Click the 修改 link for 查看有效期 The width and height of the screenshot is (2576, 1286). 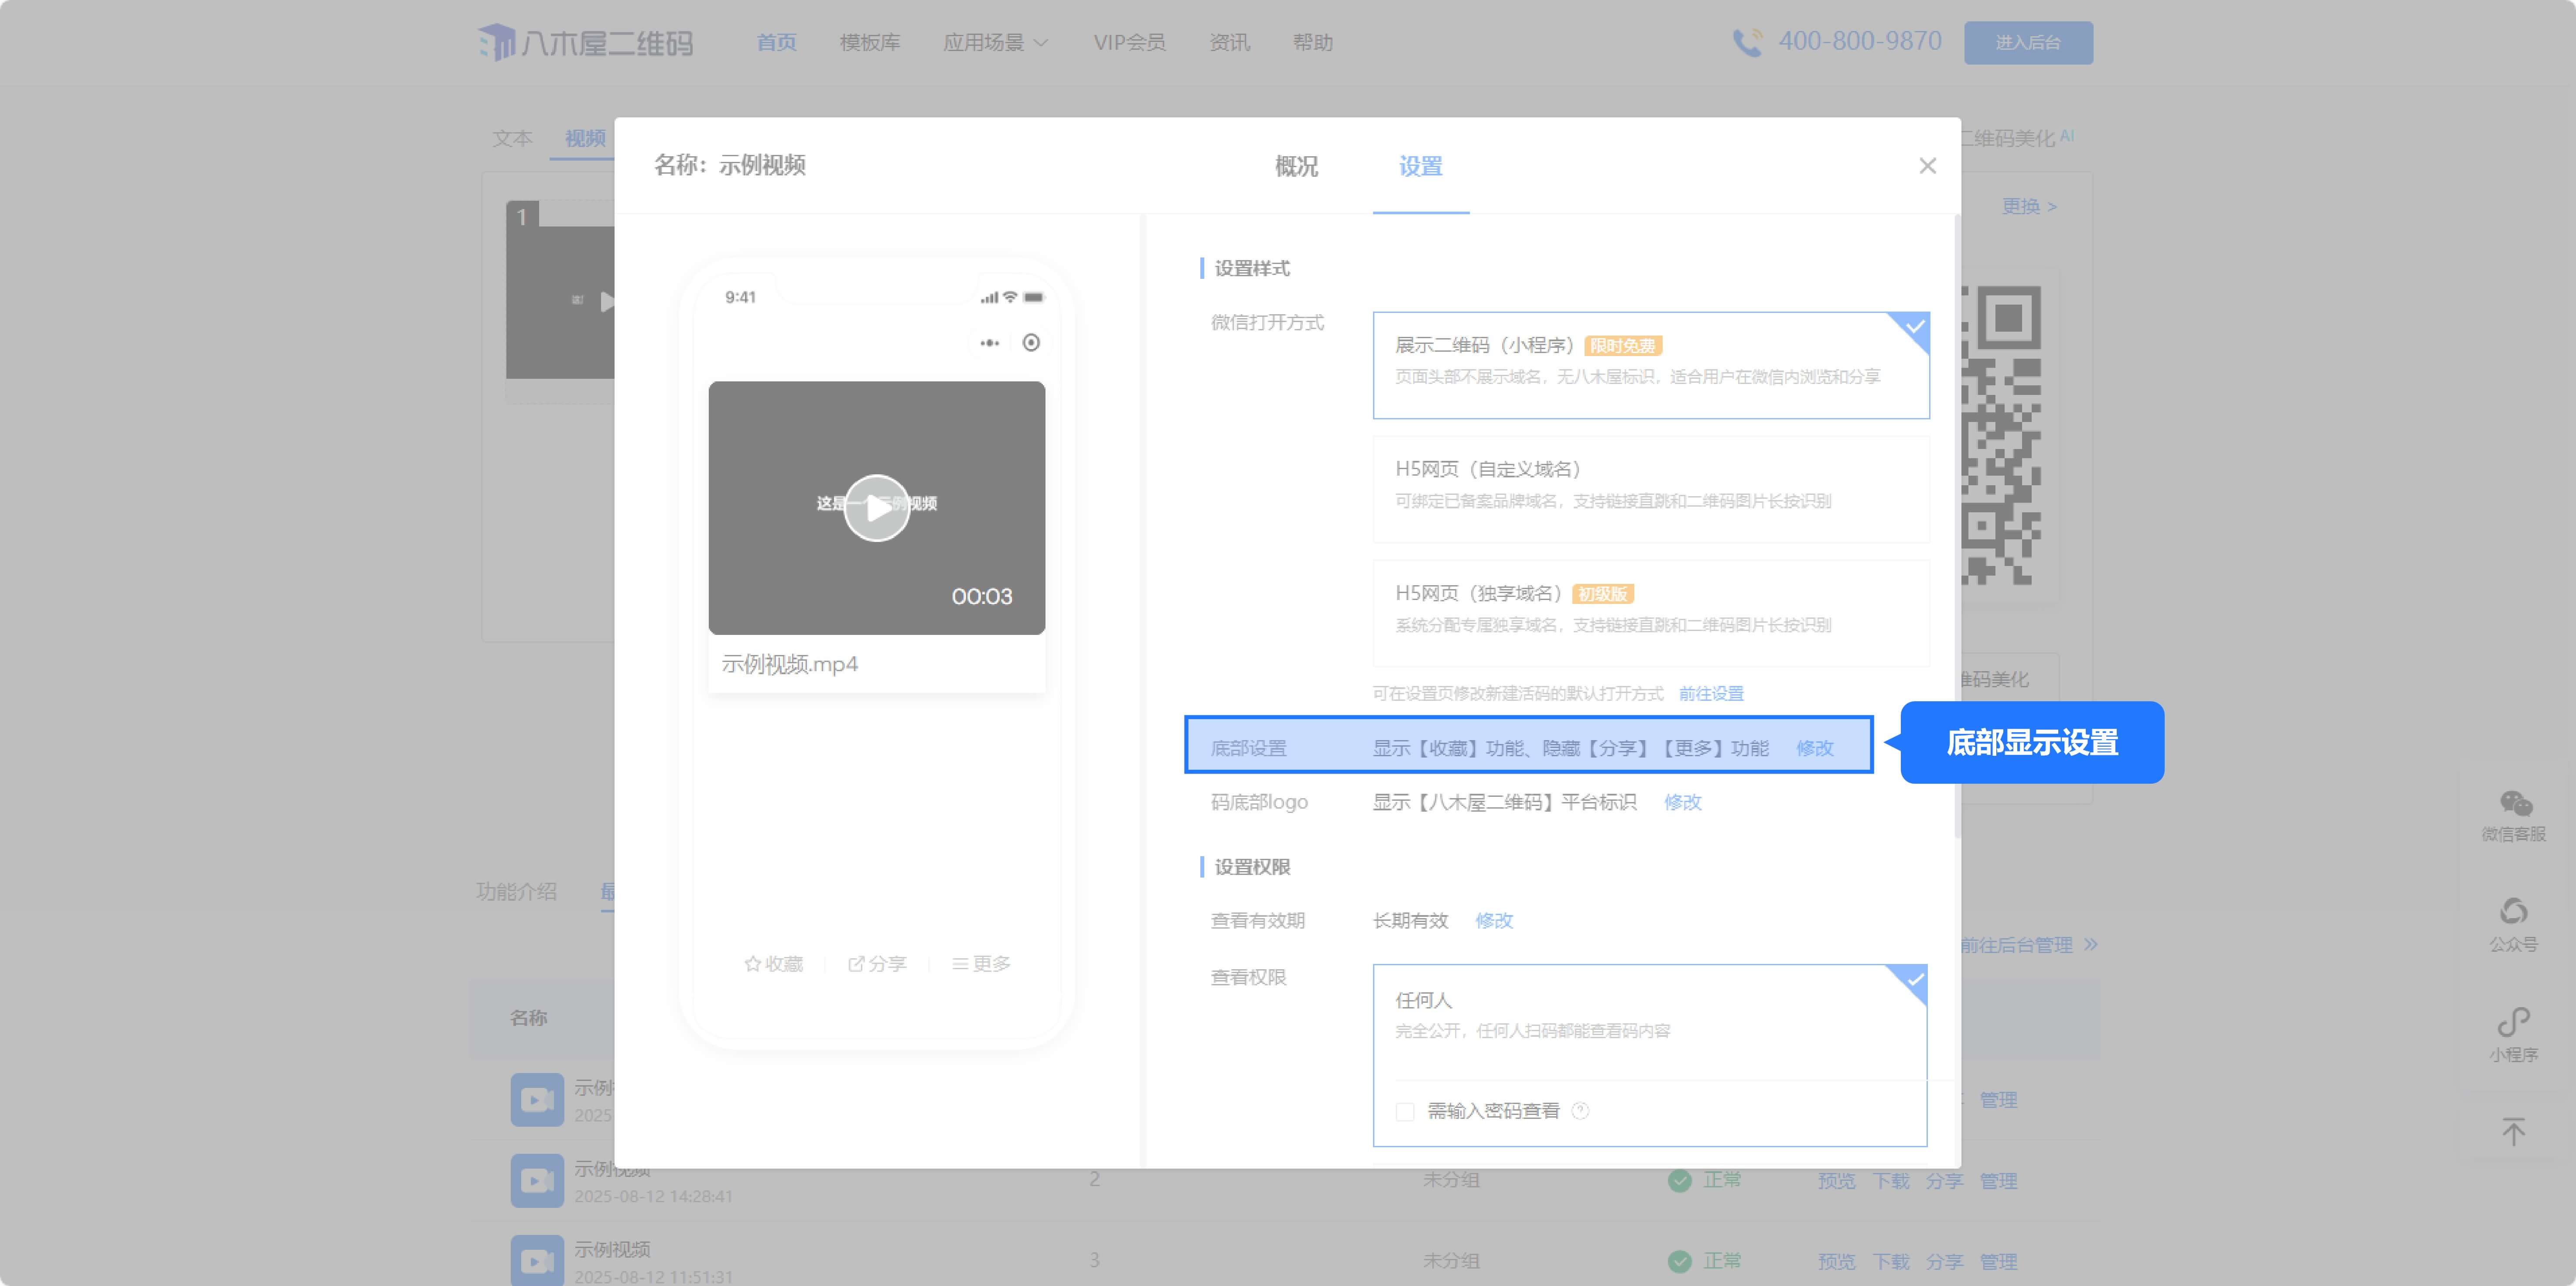[1494, 921]
